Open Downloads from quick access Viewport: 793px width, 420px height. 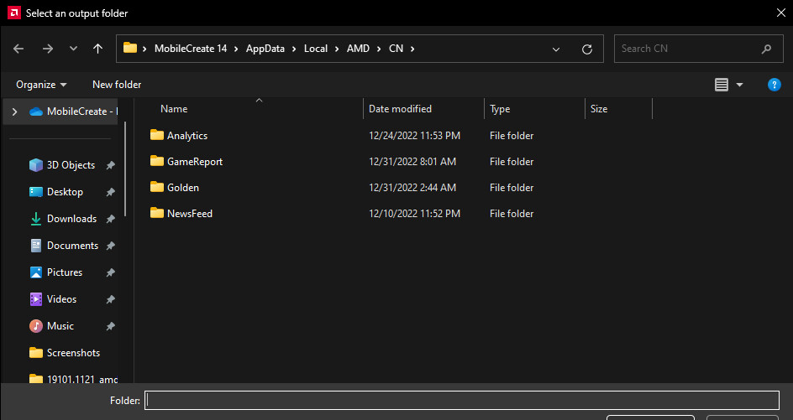71,219
